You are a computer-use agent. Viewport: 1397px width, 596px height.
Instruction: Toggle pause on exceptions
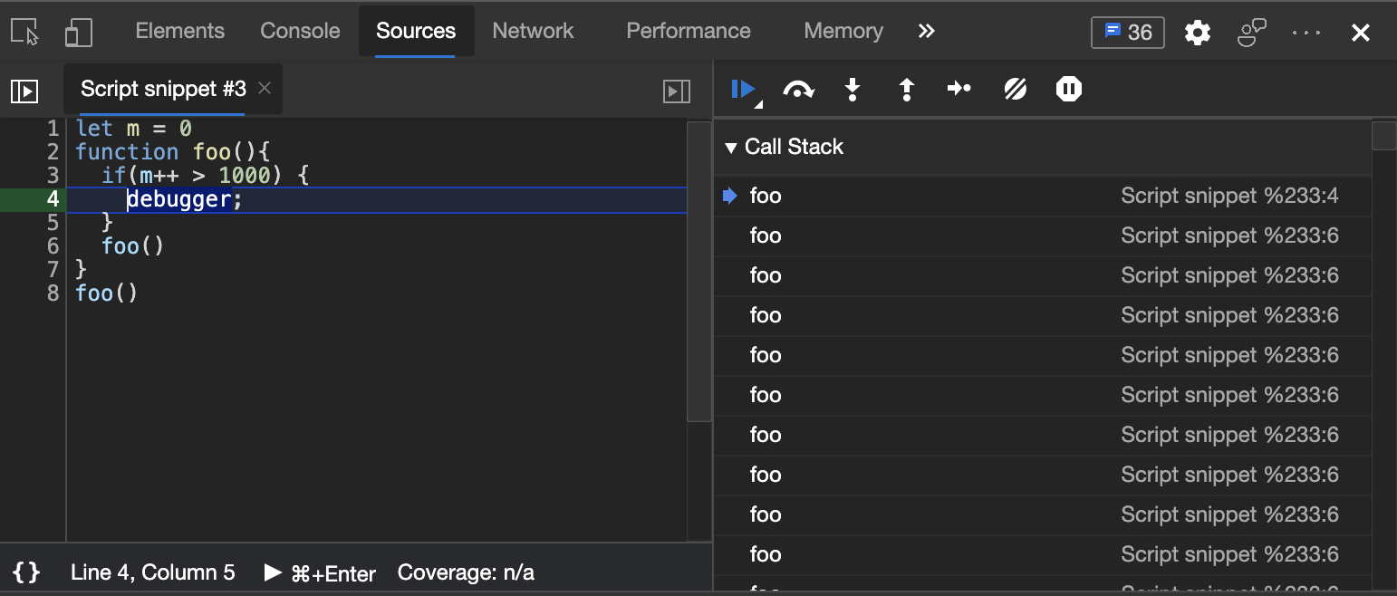1069,89
